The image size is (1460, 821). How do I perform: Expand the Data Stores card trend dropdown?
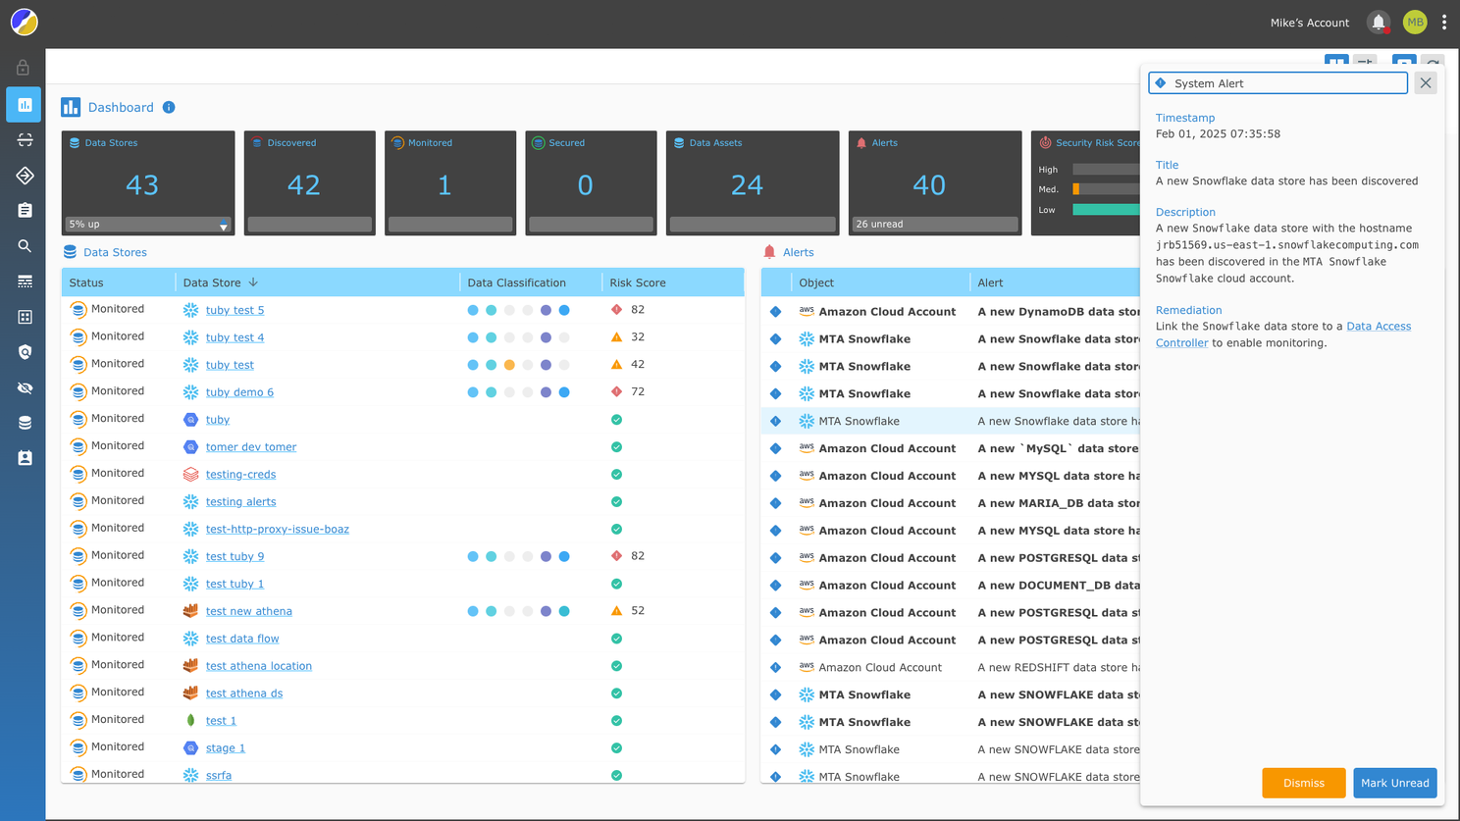pos(224,226)
